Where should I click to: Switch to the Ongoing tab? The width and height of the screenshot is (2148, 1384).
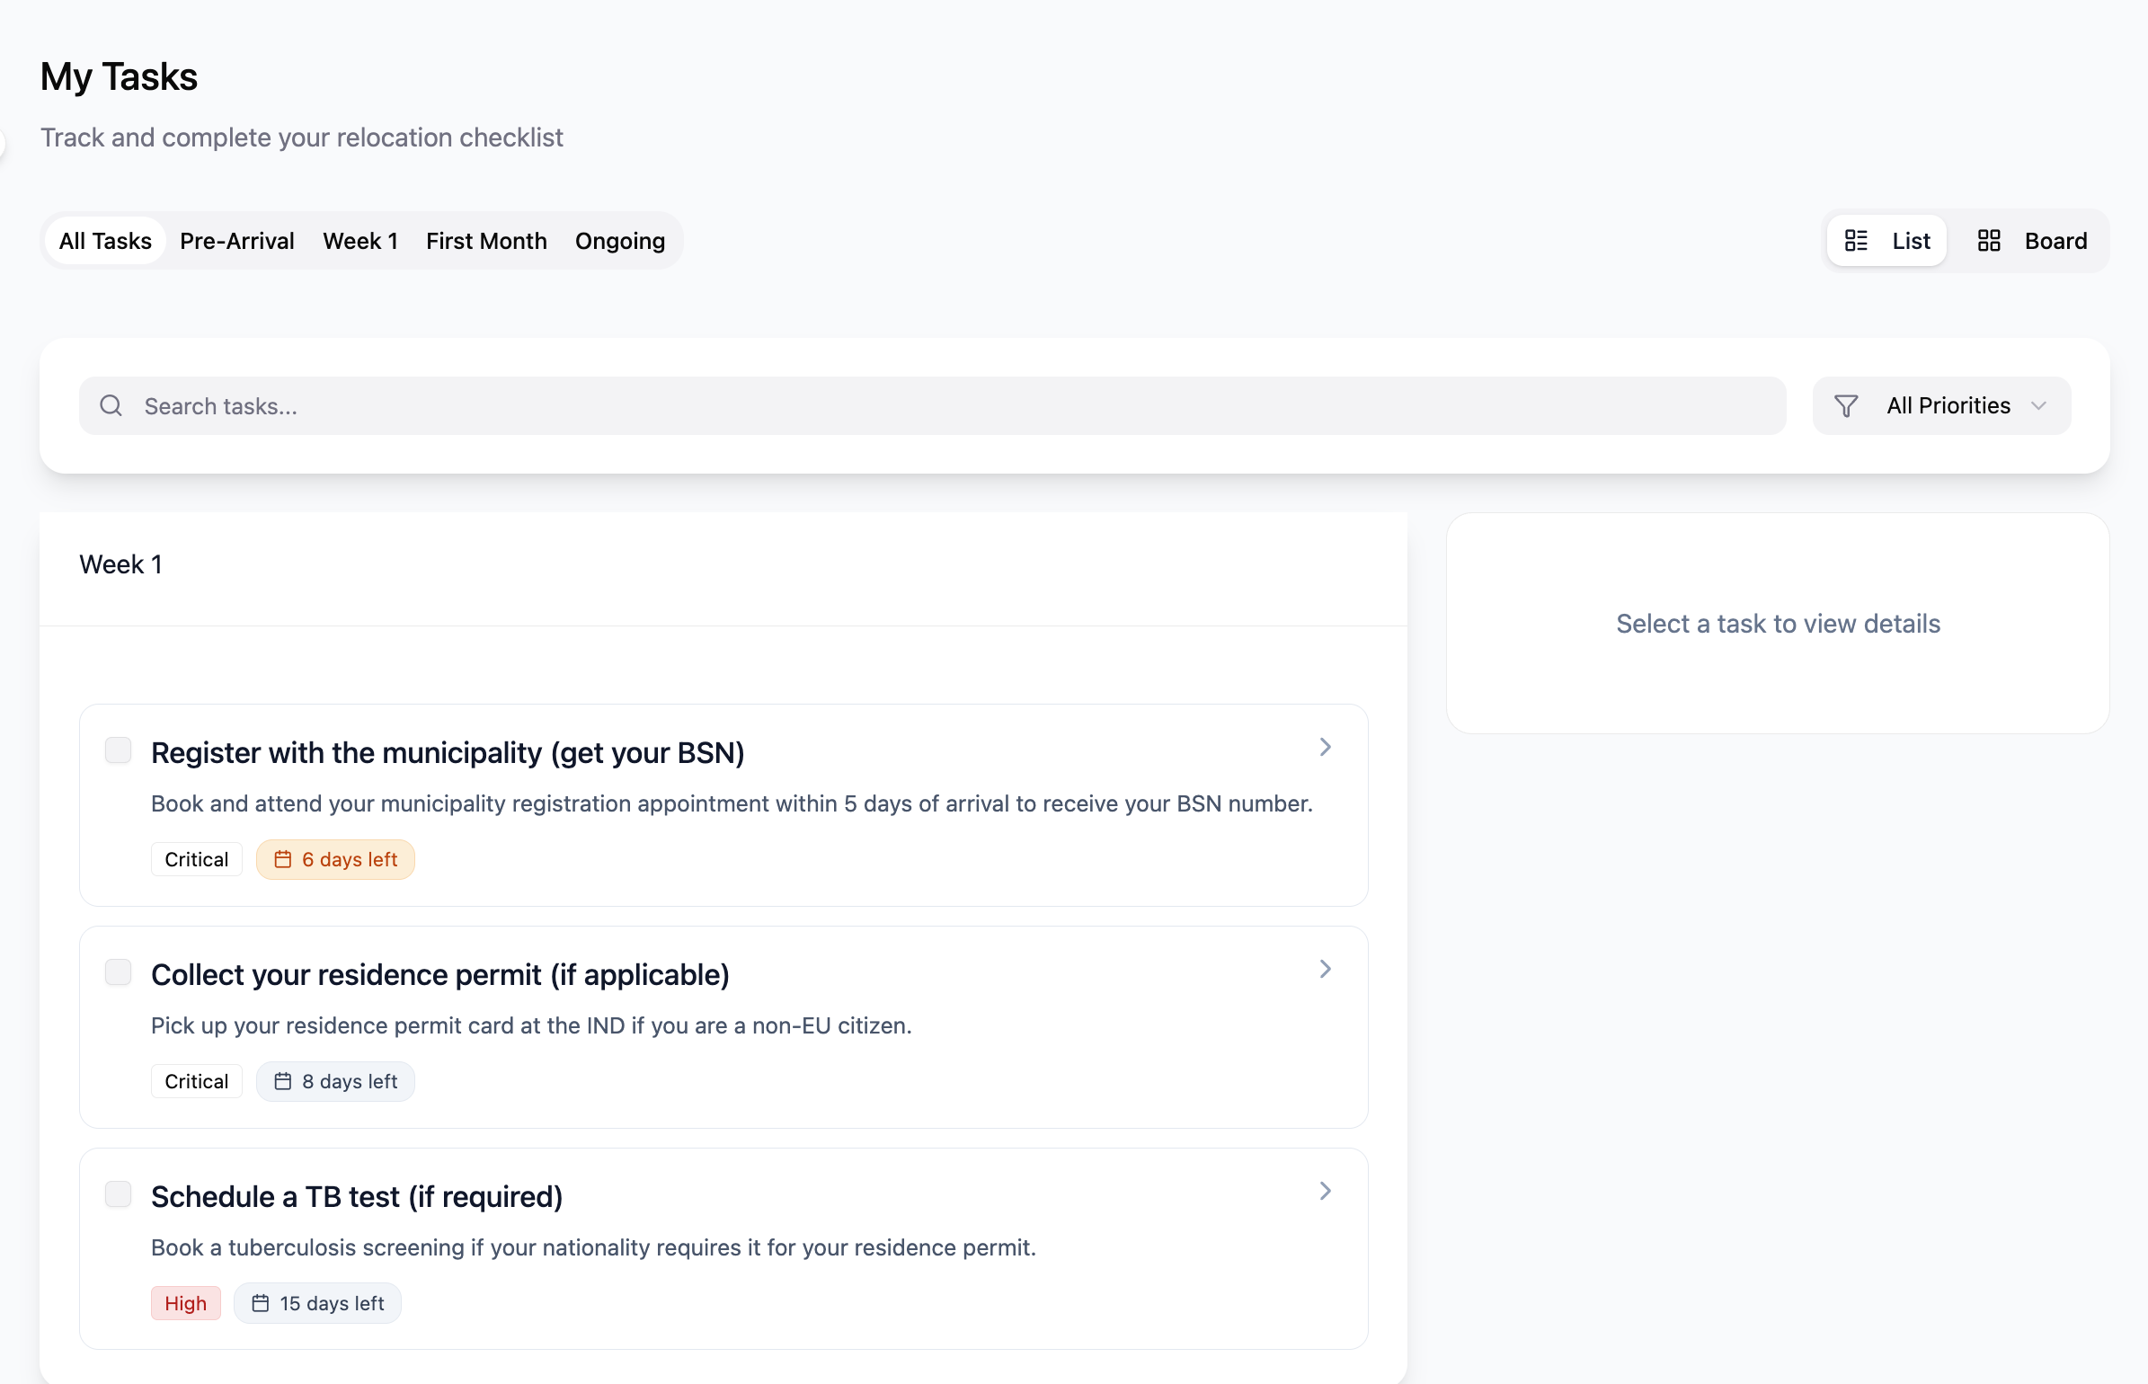pyautogui.click(x=618, y=240)
